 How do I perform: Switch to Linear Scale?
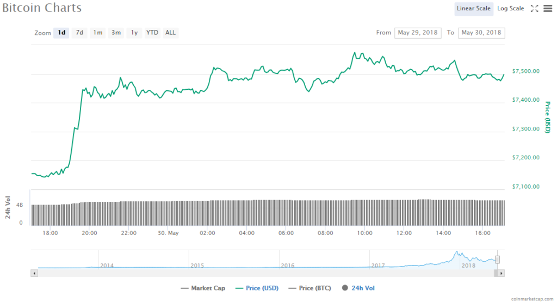[474, 9]
